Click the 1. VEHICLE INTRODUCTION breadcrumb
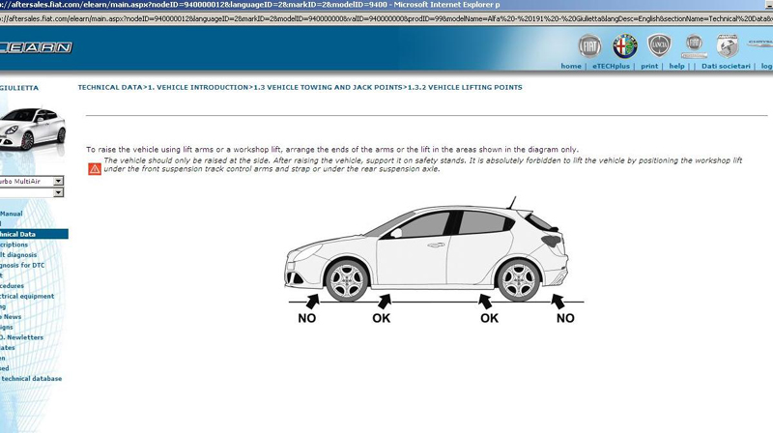Image resolution: width=773 pixels, height=433 pixels. (198, 87)
